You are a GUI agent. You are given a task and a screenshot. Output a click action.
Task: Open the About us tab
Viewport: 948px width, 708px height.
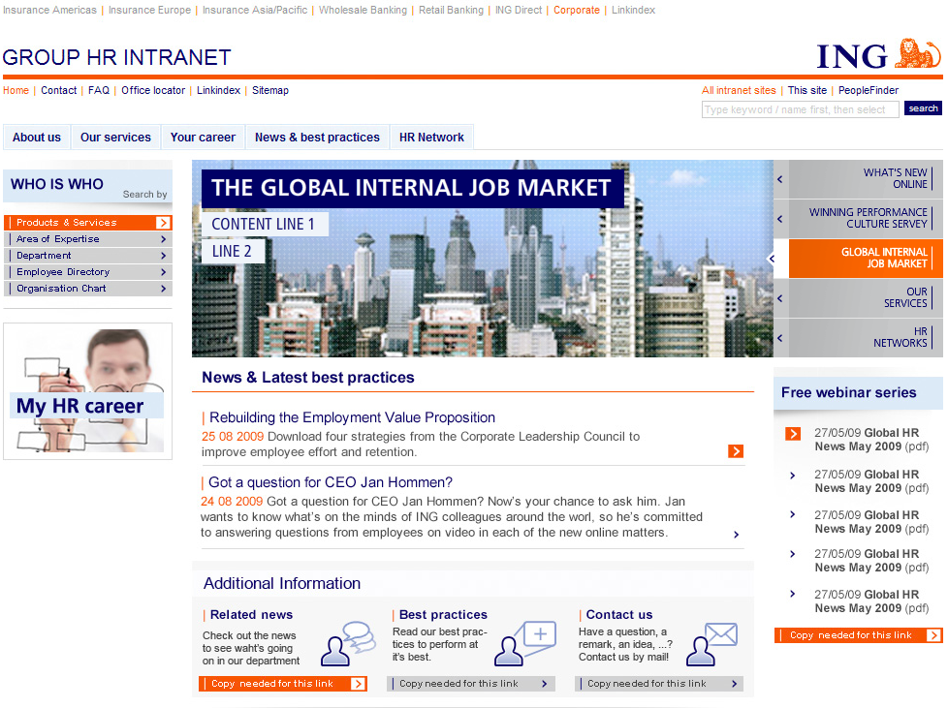coord(37,138)
